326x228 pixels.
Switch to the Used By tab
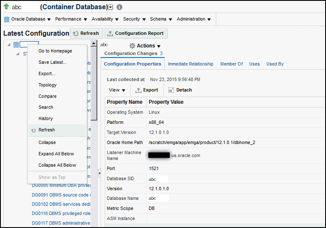coord(275,64)
